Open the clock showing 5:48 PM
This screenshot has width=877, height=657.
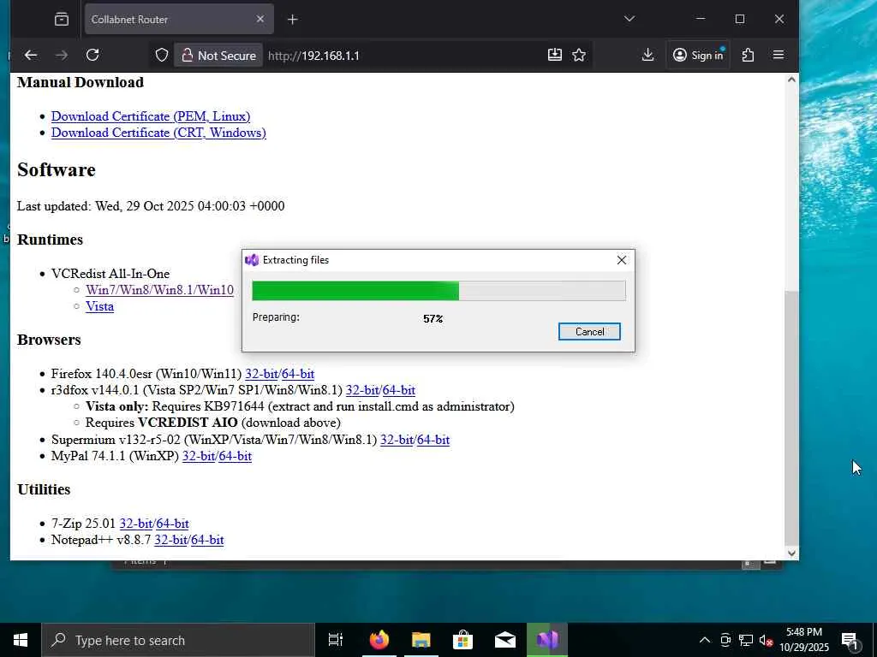(804, 640)
